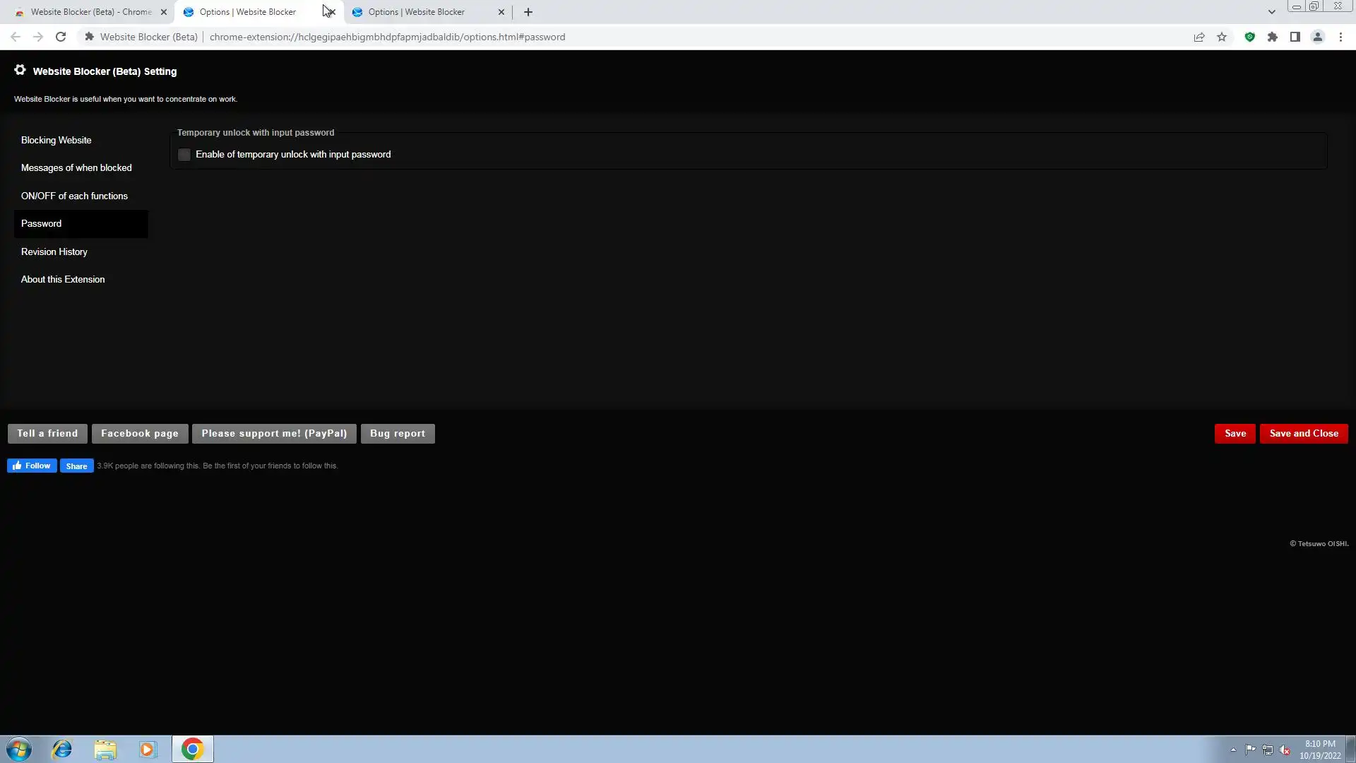
Task: Click the Extensions puzzle icon in toolbar
Action: 1272,37
